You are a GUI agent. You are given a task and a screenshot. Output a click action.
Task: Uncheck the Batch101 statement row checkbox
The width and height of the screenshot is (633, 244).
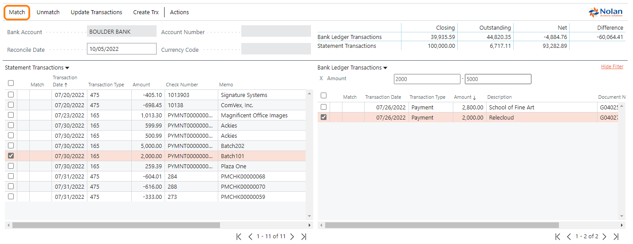11,156
